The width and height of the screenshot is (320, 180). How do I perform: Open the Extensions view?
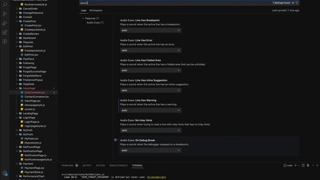click(x=4, y=32)
